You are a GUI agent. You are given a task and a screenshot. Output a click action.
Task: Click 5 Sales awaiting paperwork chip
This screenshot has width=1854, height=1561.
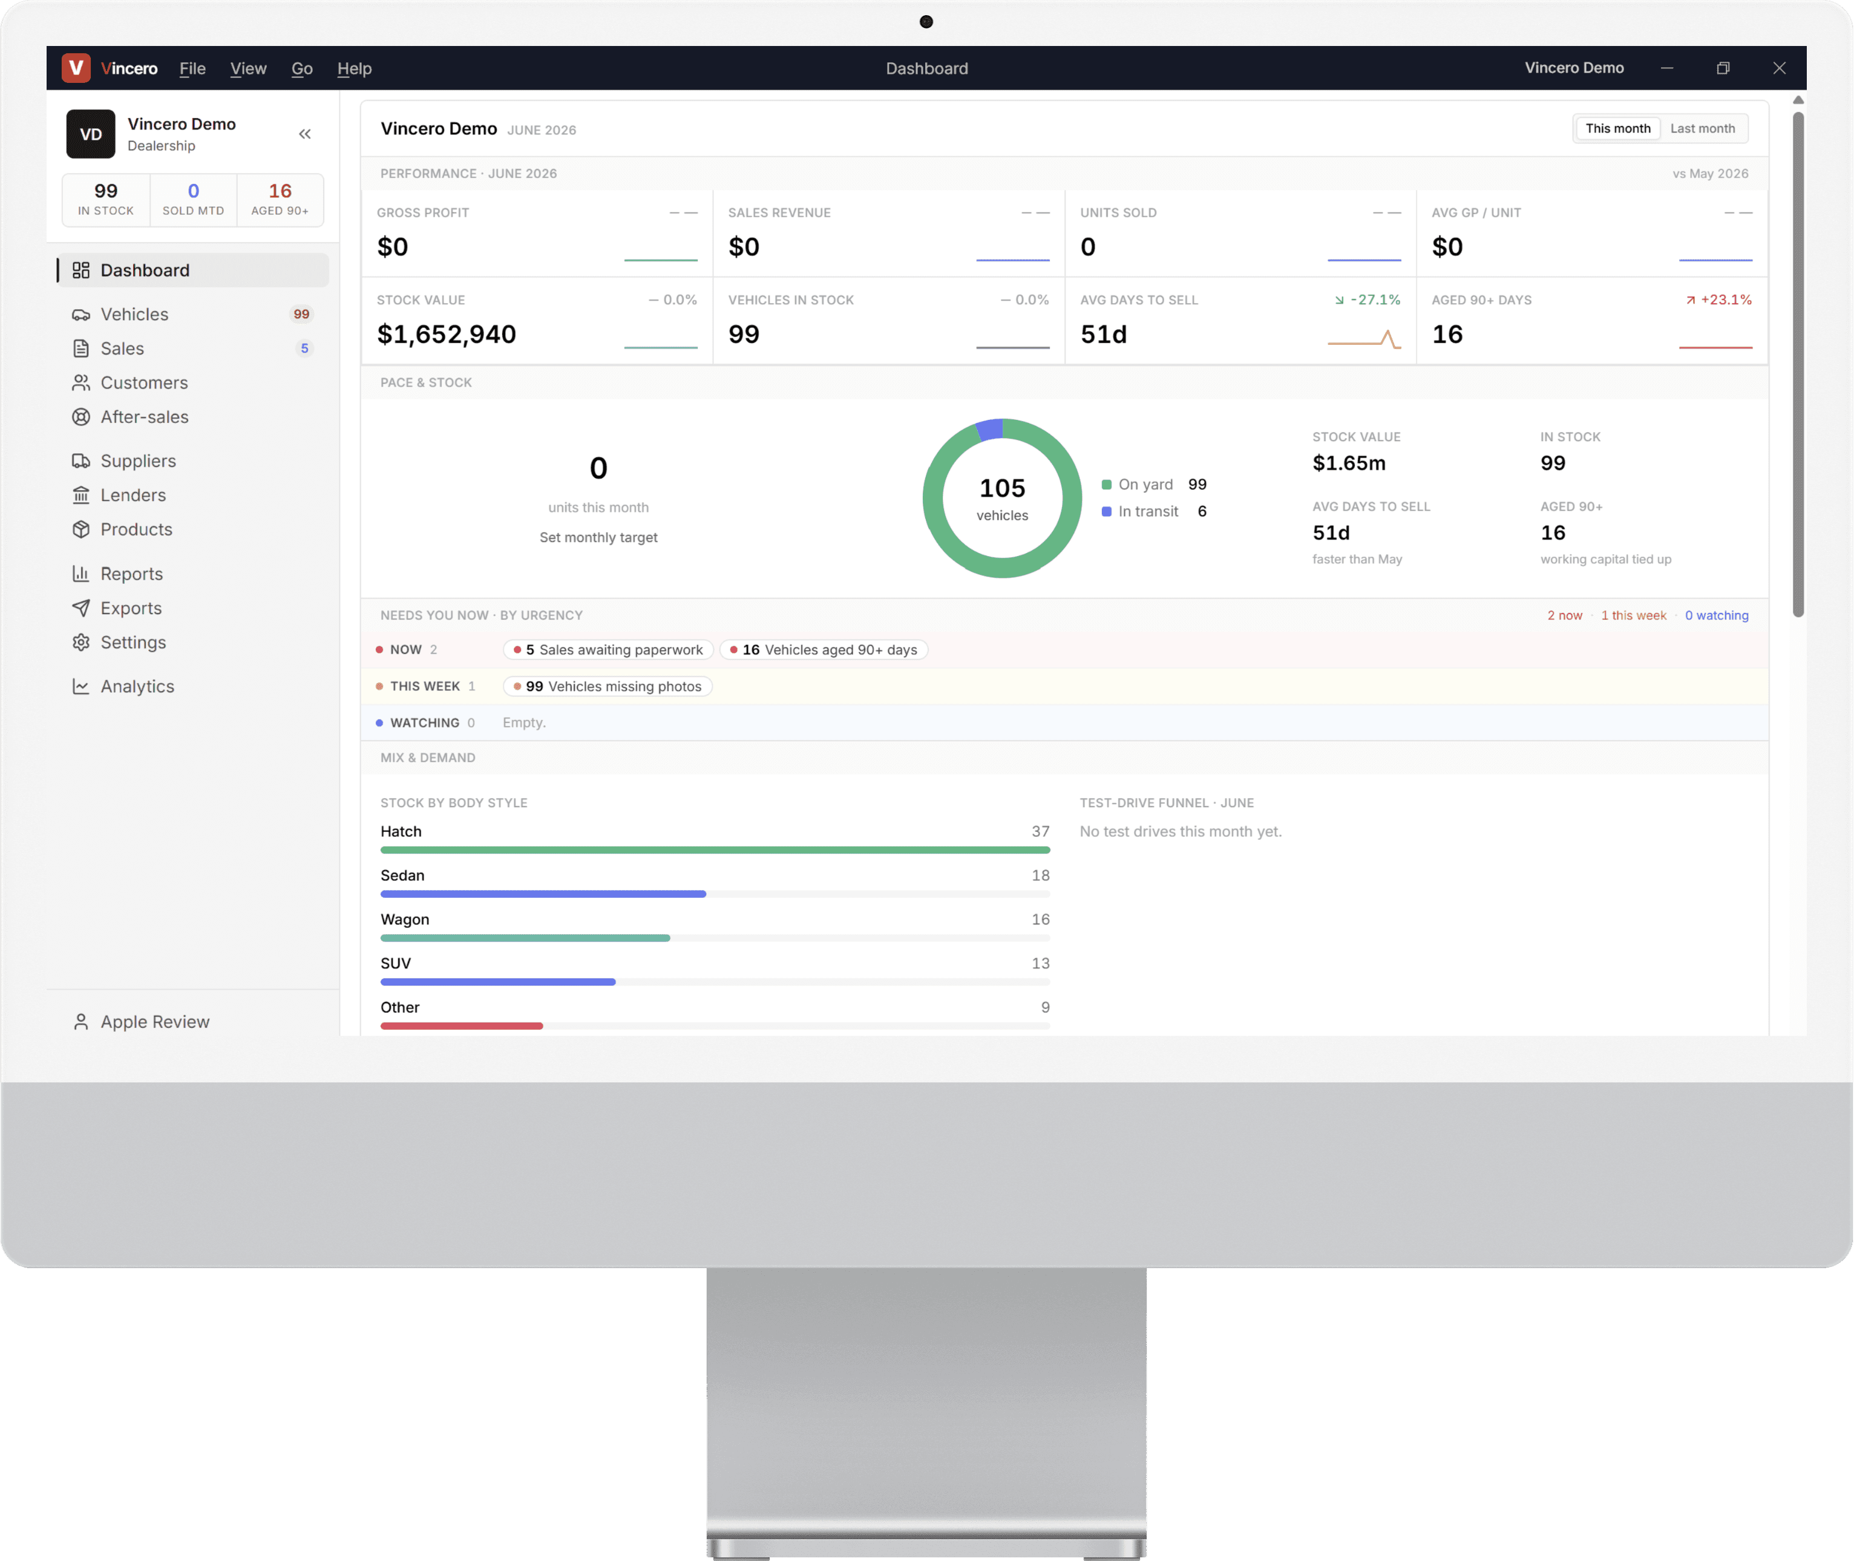point(608,650)
